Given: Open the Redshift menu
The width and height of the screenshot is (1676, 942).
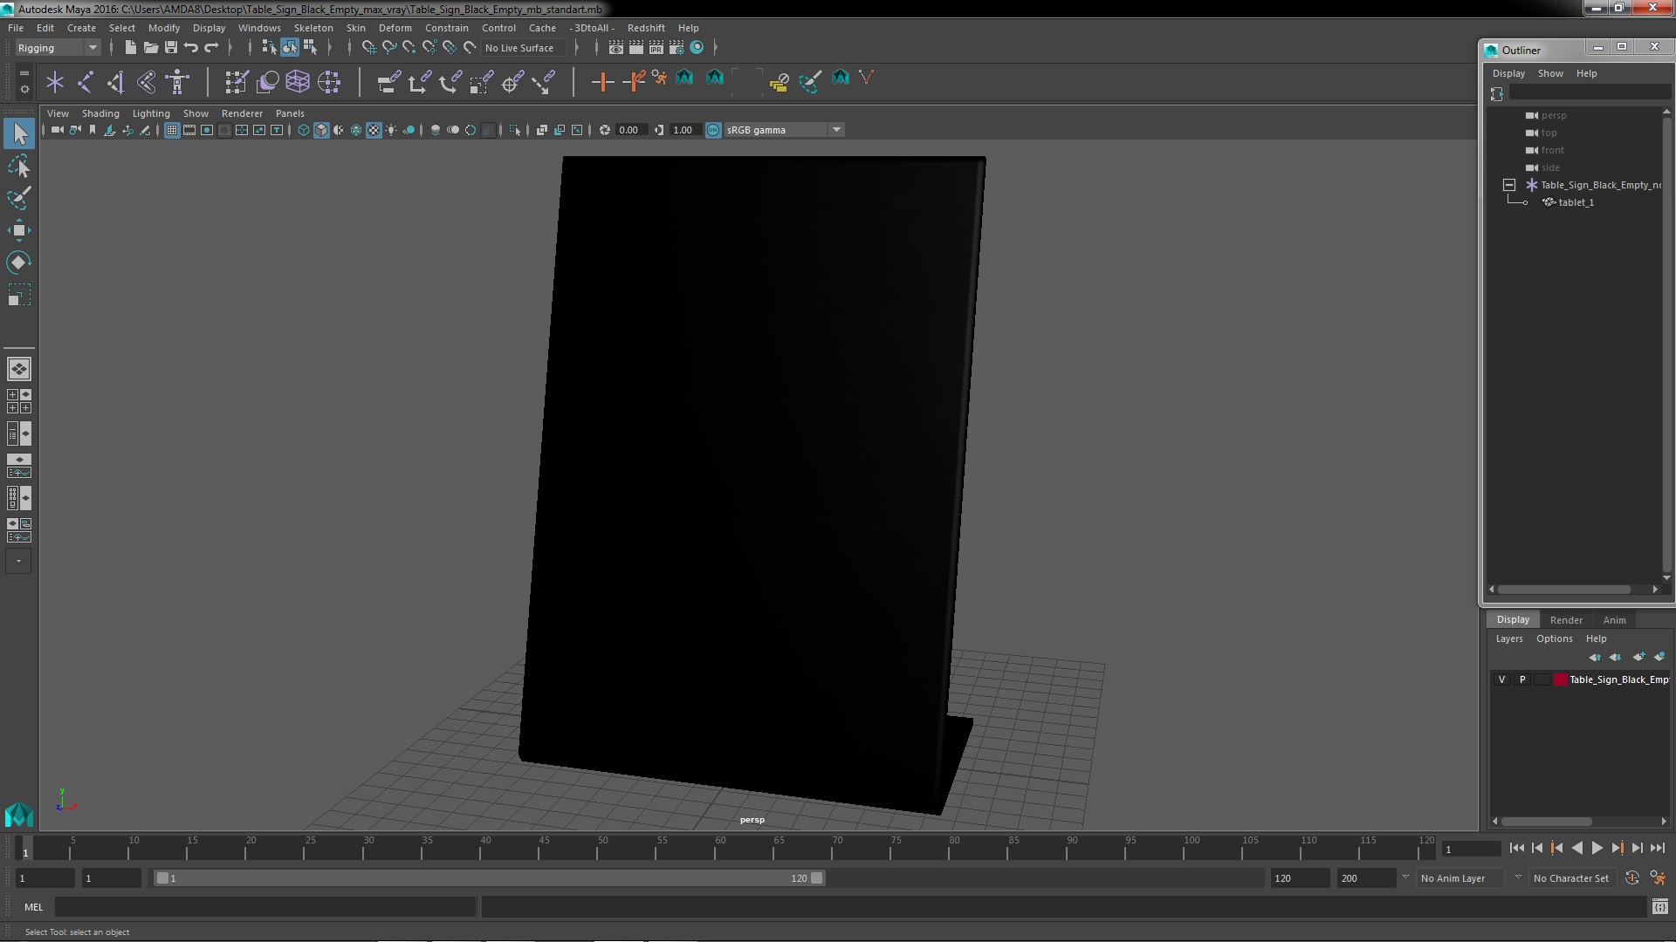Looking at the screenshot, I should click(646, 28).
